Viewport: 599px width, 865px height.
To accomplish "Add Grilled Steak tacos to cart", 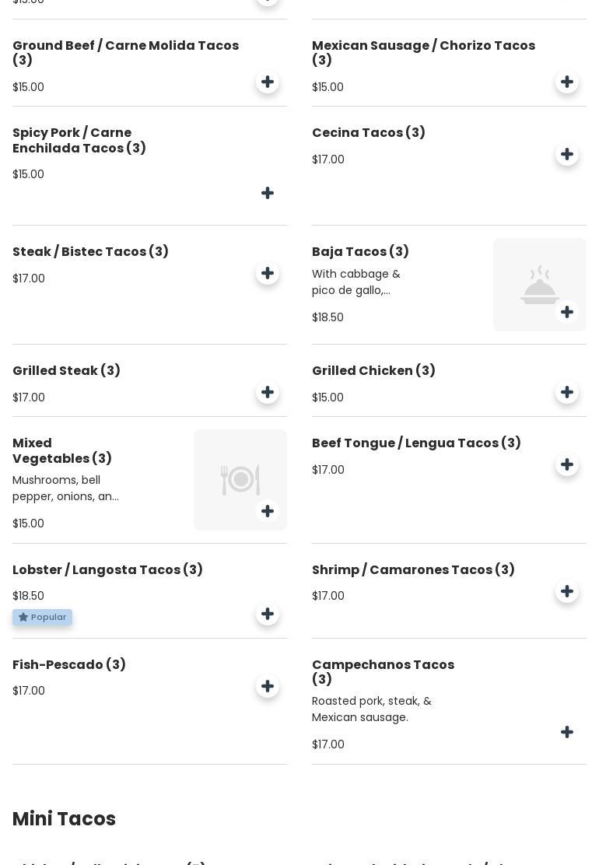I will (268, 392).
